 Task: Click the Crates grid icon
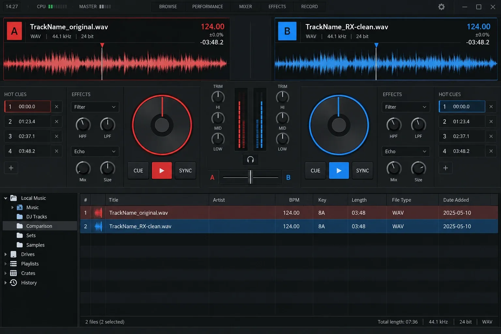point(13,273)
